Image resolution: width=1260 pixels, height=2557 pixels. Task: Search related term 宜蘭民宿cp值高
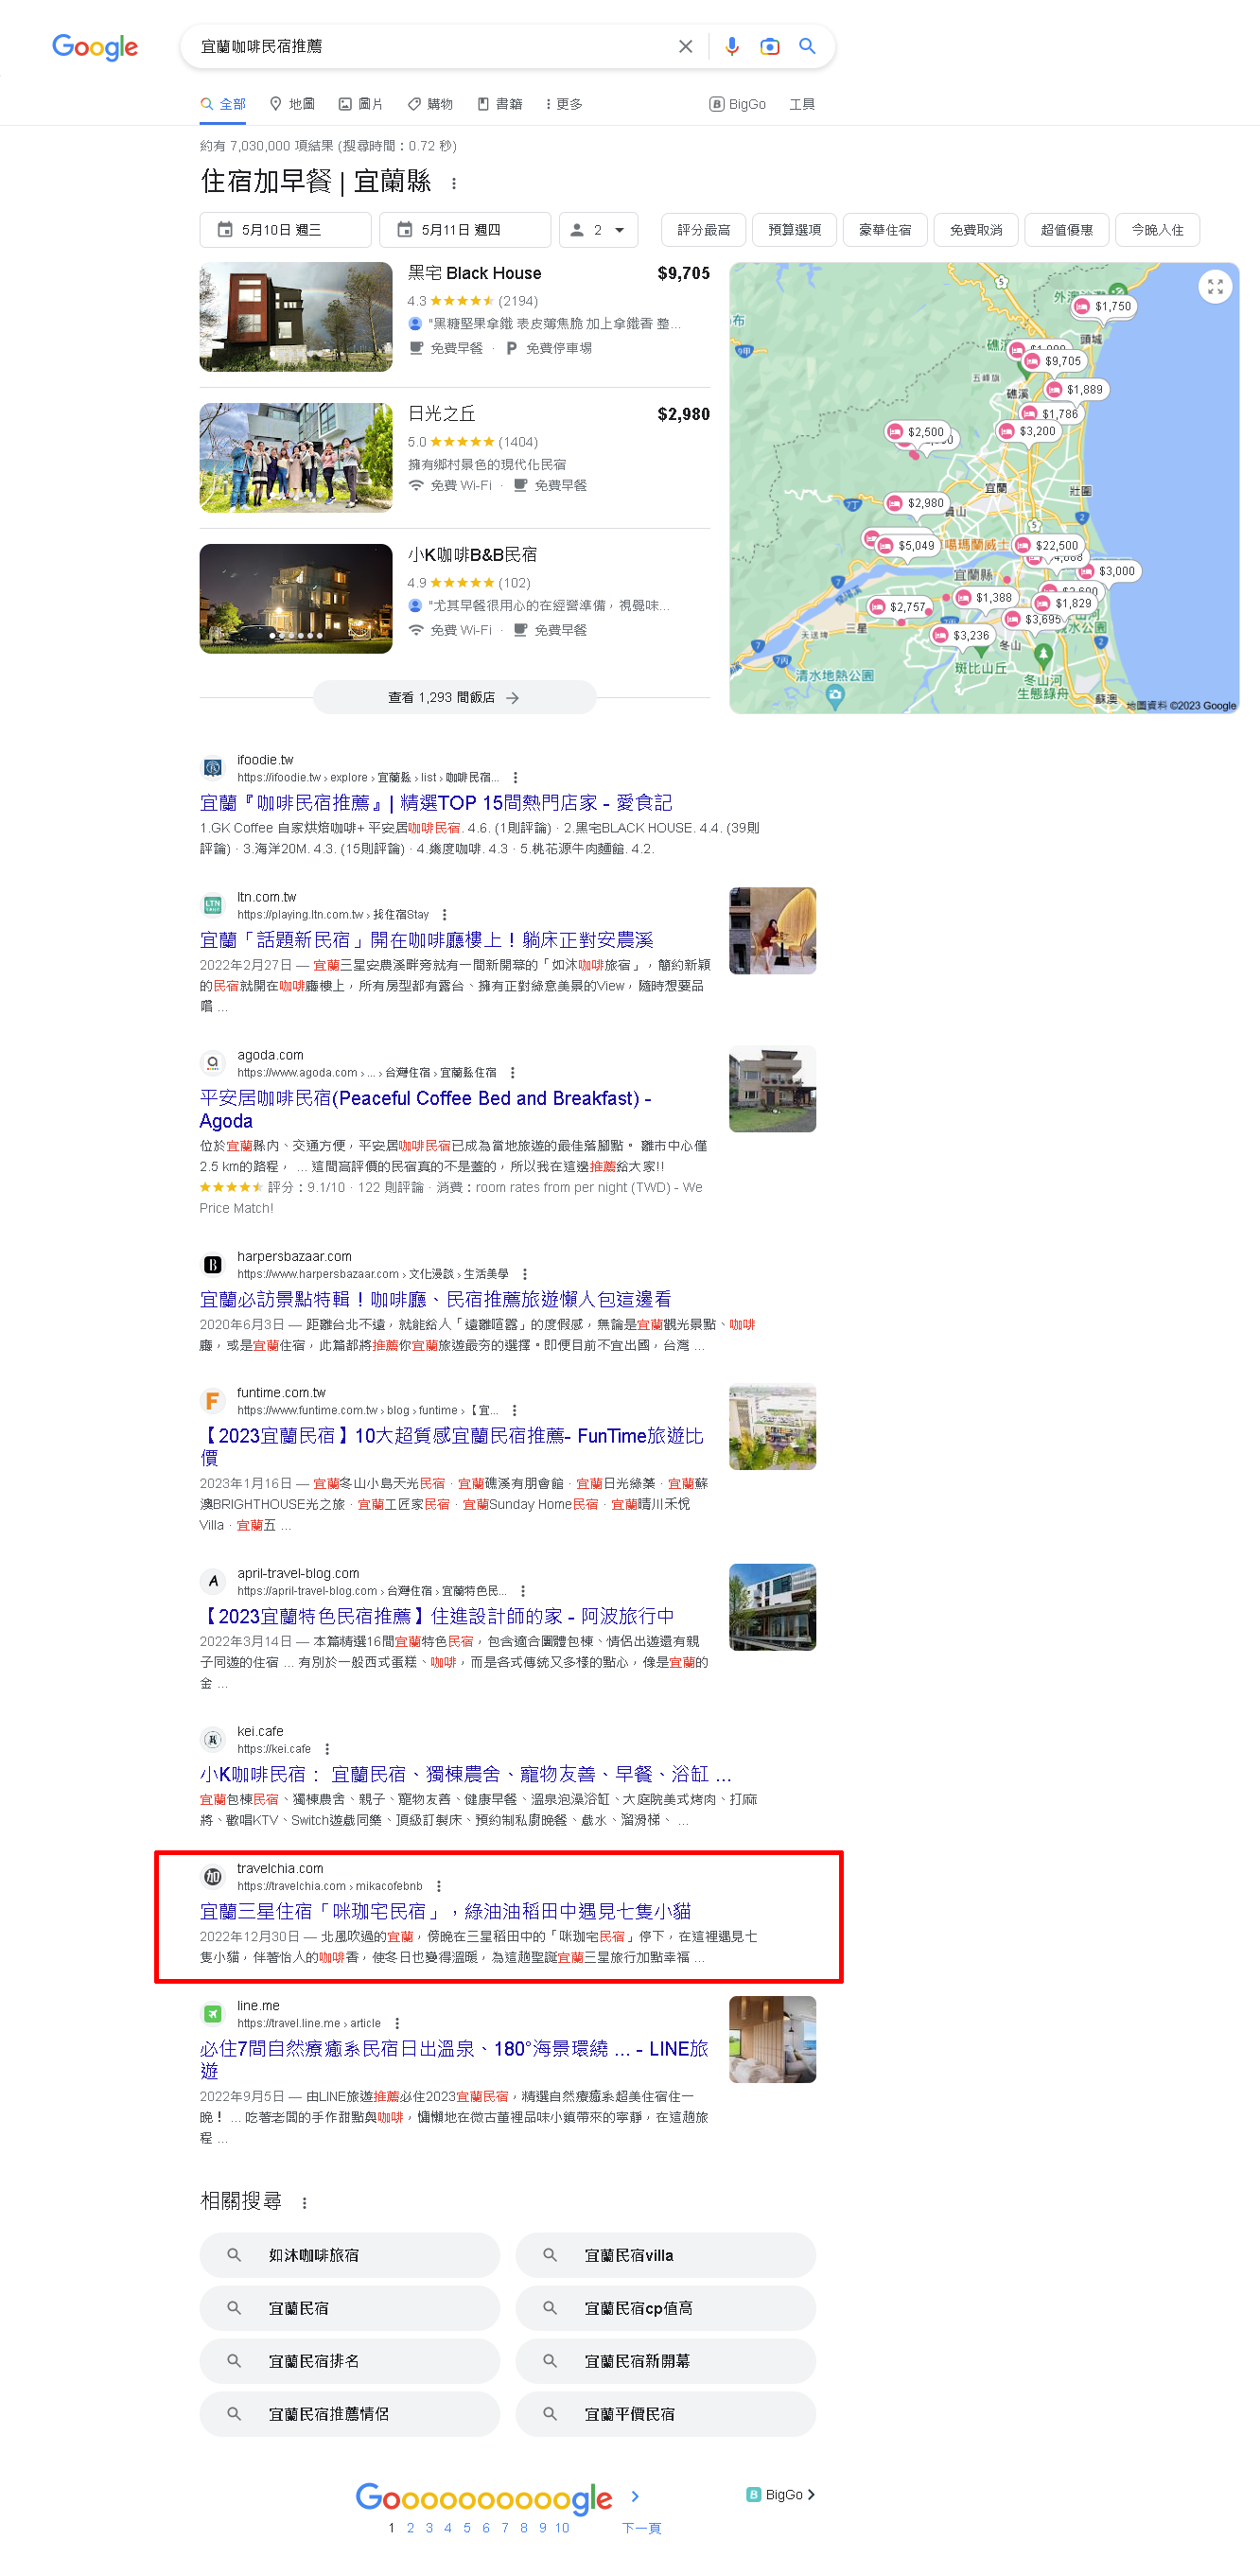pos(665,2309)
